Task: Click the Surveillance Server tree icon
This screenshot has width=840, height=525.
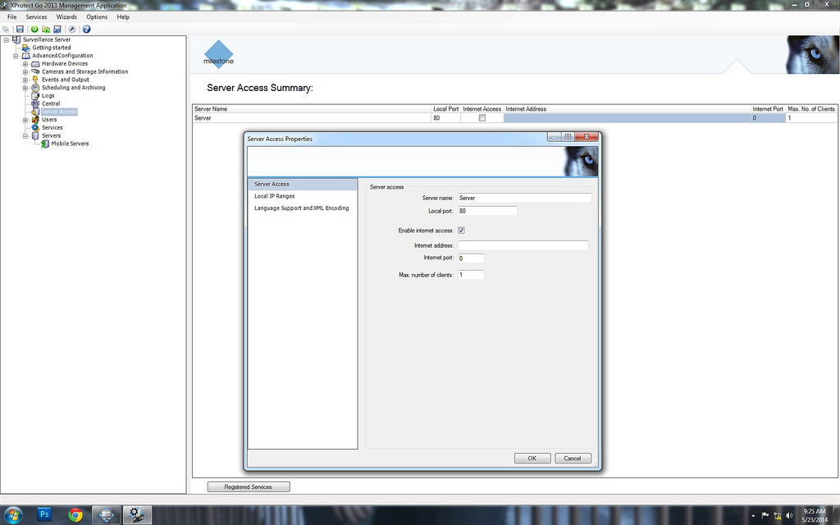Action: 16,39
